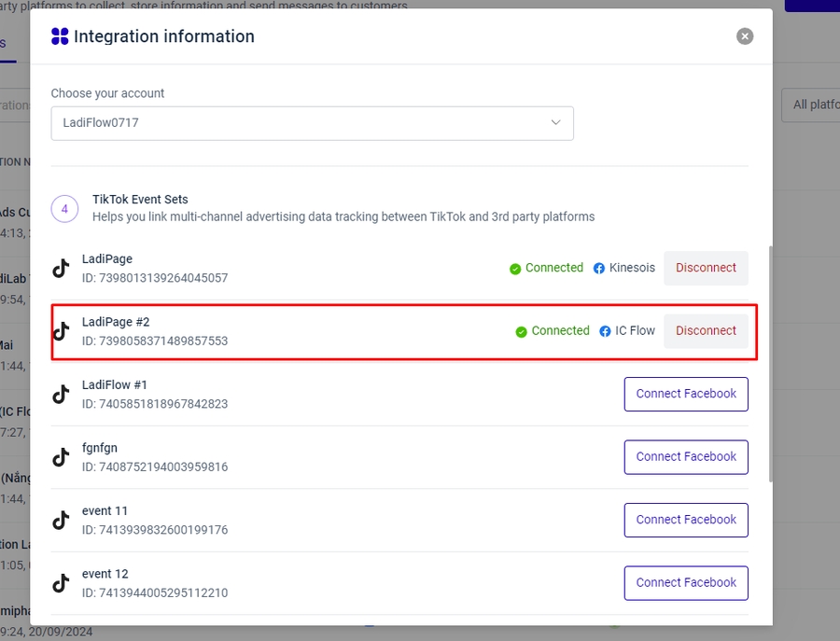
Task: Select the step 4 circle indicator
Action: tap(64, 209)
